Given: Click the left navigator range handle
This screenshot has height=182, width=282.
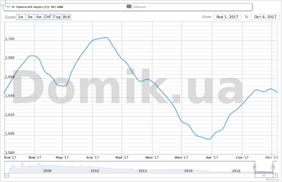Looking at the screenshot, I should (254, 167).
